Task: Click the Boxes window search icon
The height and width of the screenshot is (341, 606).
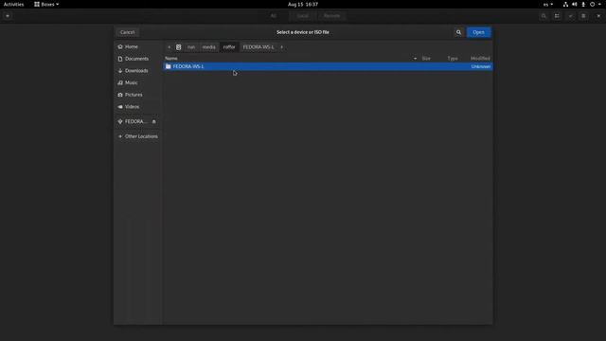Action: click(544, 16)
